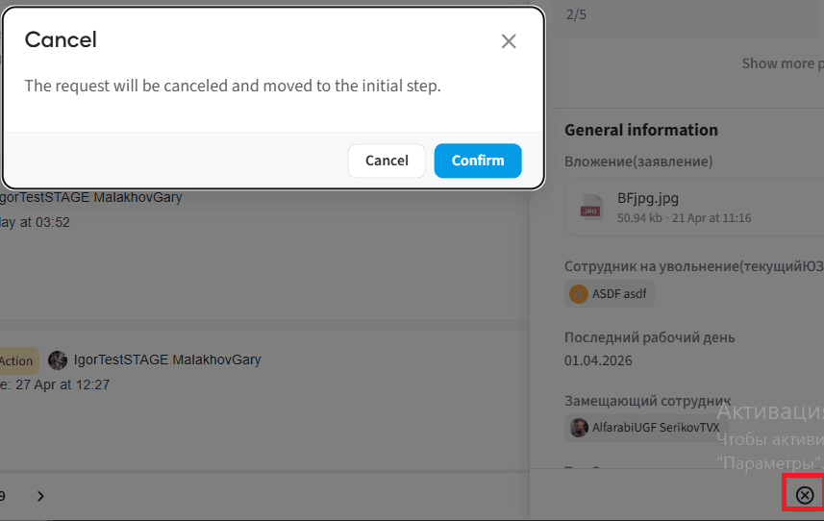Click IgorTestSTAGE MalakhovGary avatar in history

[58, 360]
